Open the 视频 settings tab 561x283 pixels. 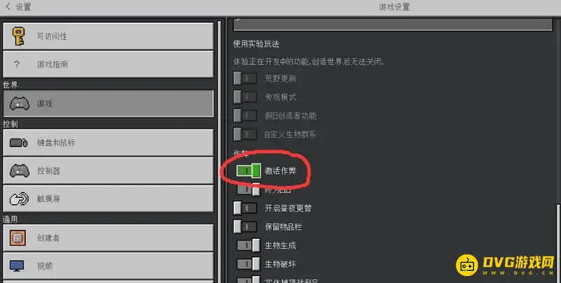(x=108, y=266)
